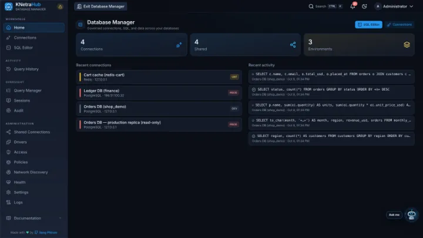Open the Song Phiren link

pos(48,232)
